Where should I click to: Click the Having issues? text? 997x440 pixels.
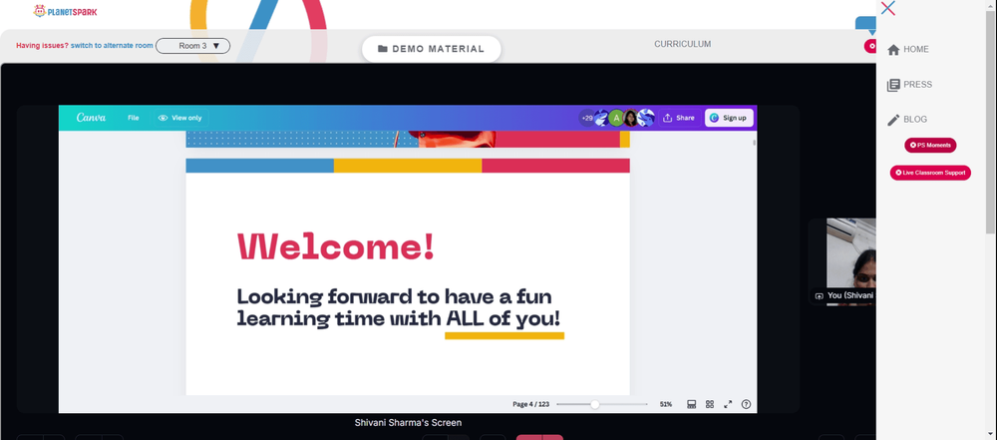[x=42, y=45]
